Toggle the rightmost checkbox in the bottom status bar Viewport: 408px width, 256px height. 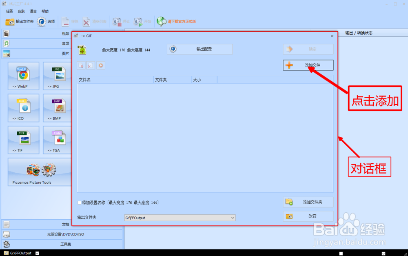[383, 253]
